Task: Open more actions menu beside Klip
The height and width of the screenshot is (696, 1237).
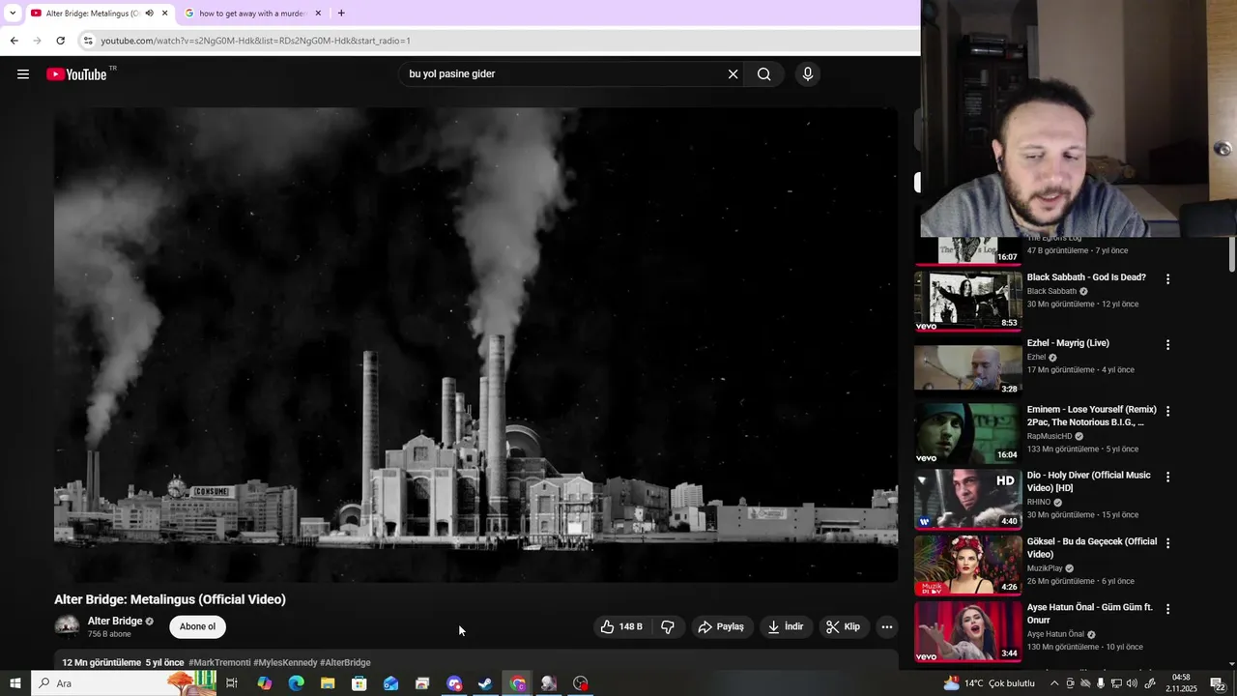Action: pos(886,626)
